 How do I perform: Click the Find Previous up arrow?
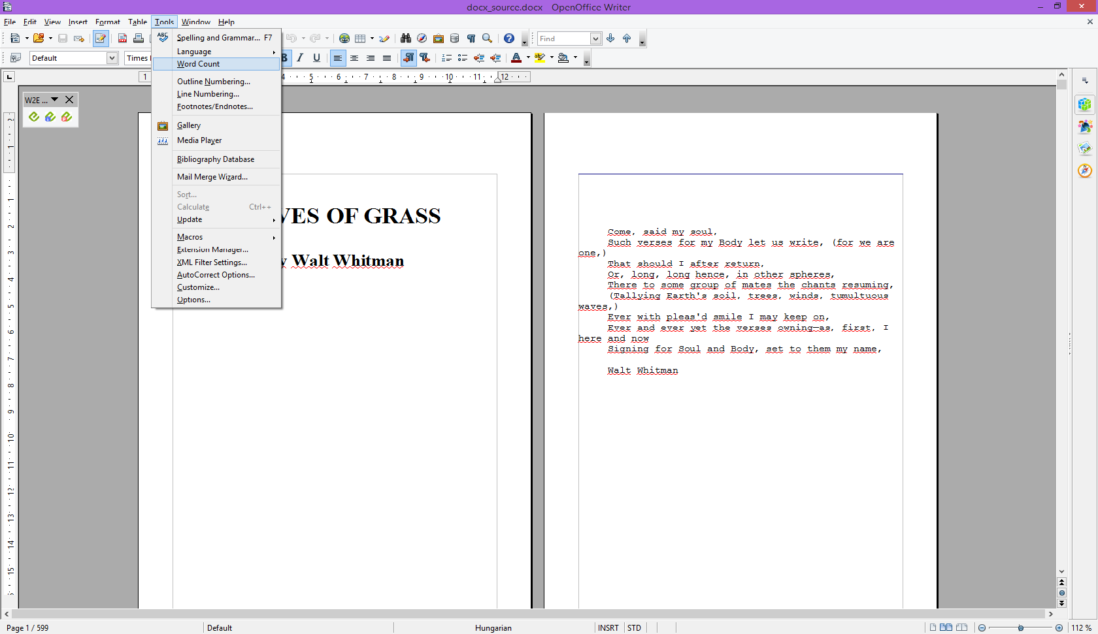click(627, 39)
